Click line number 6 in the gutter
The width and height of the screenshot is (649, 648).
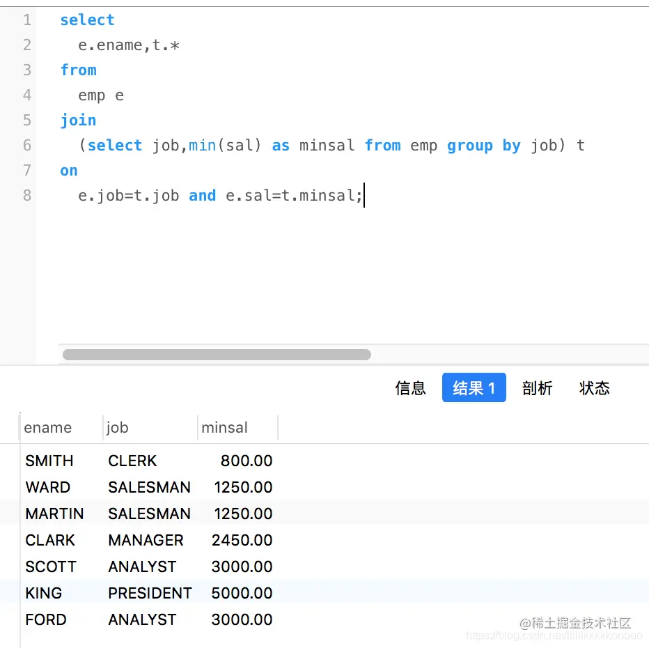coord(27,146)
